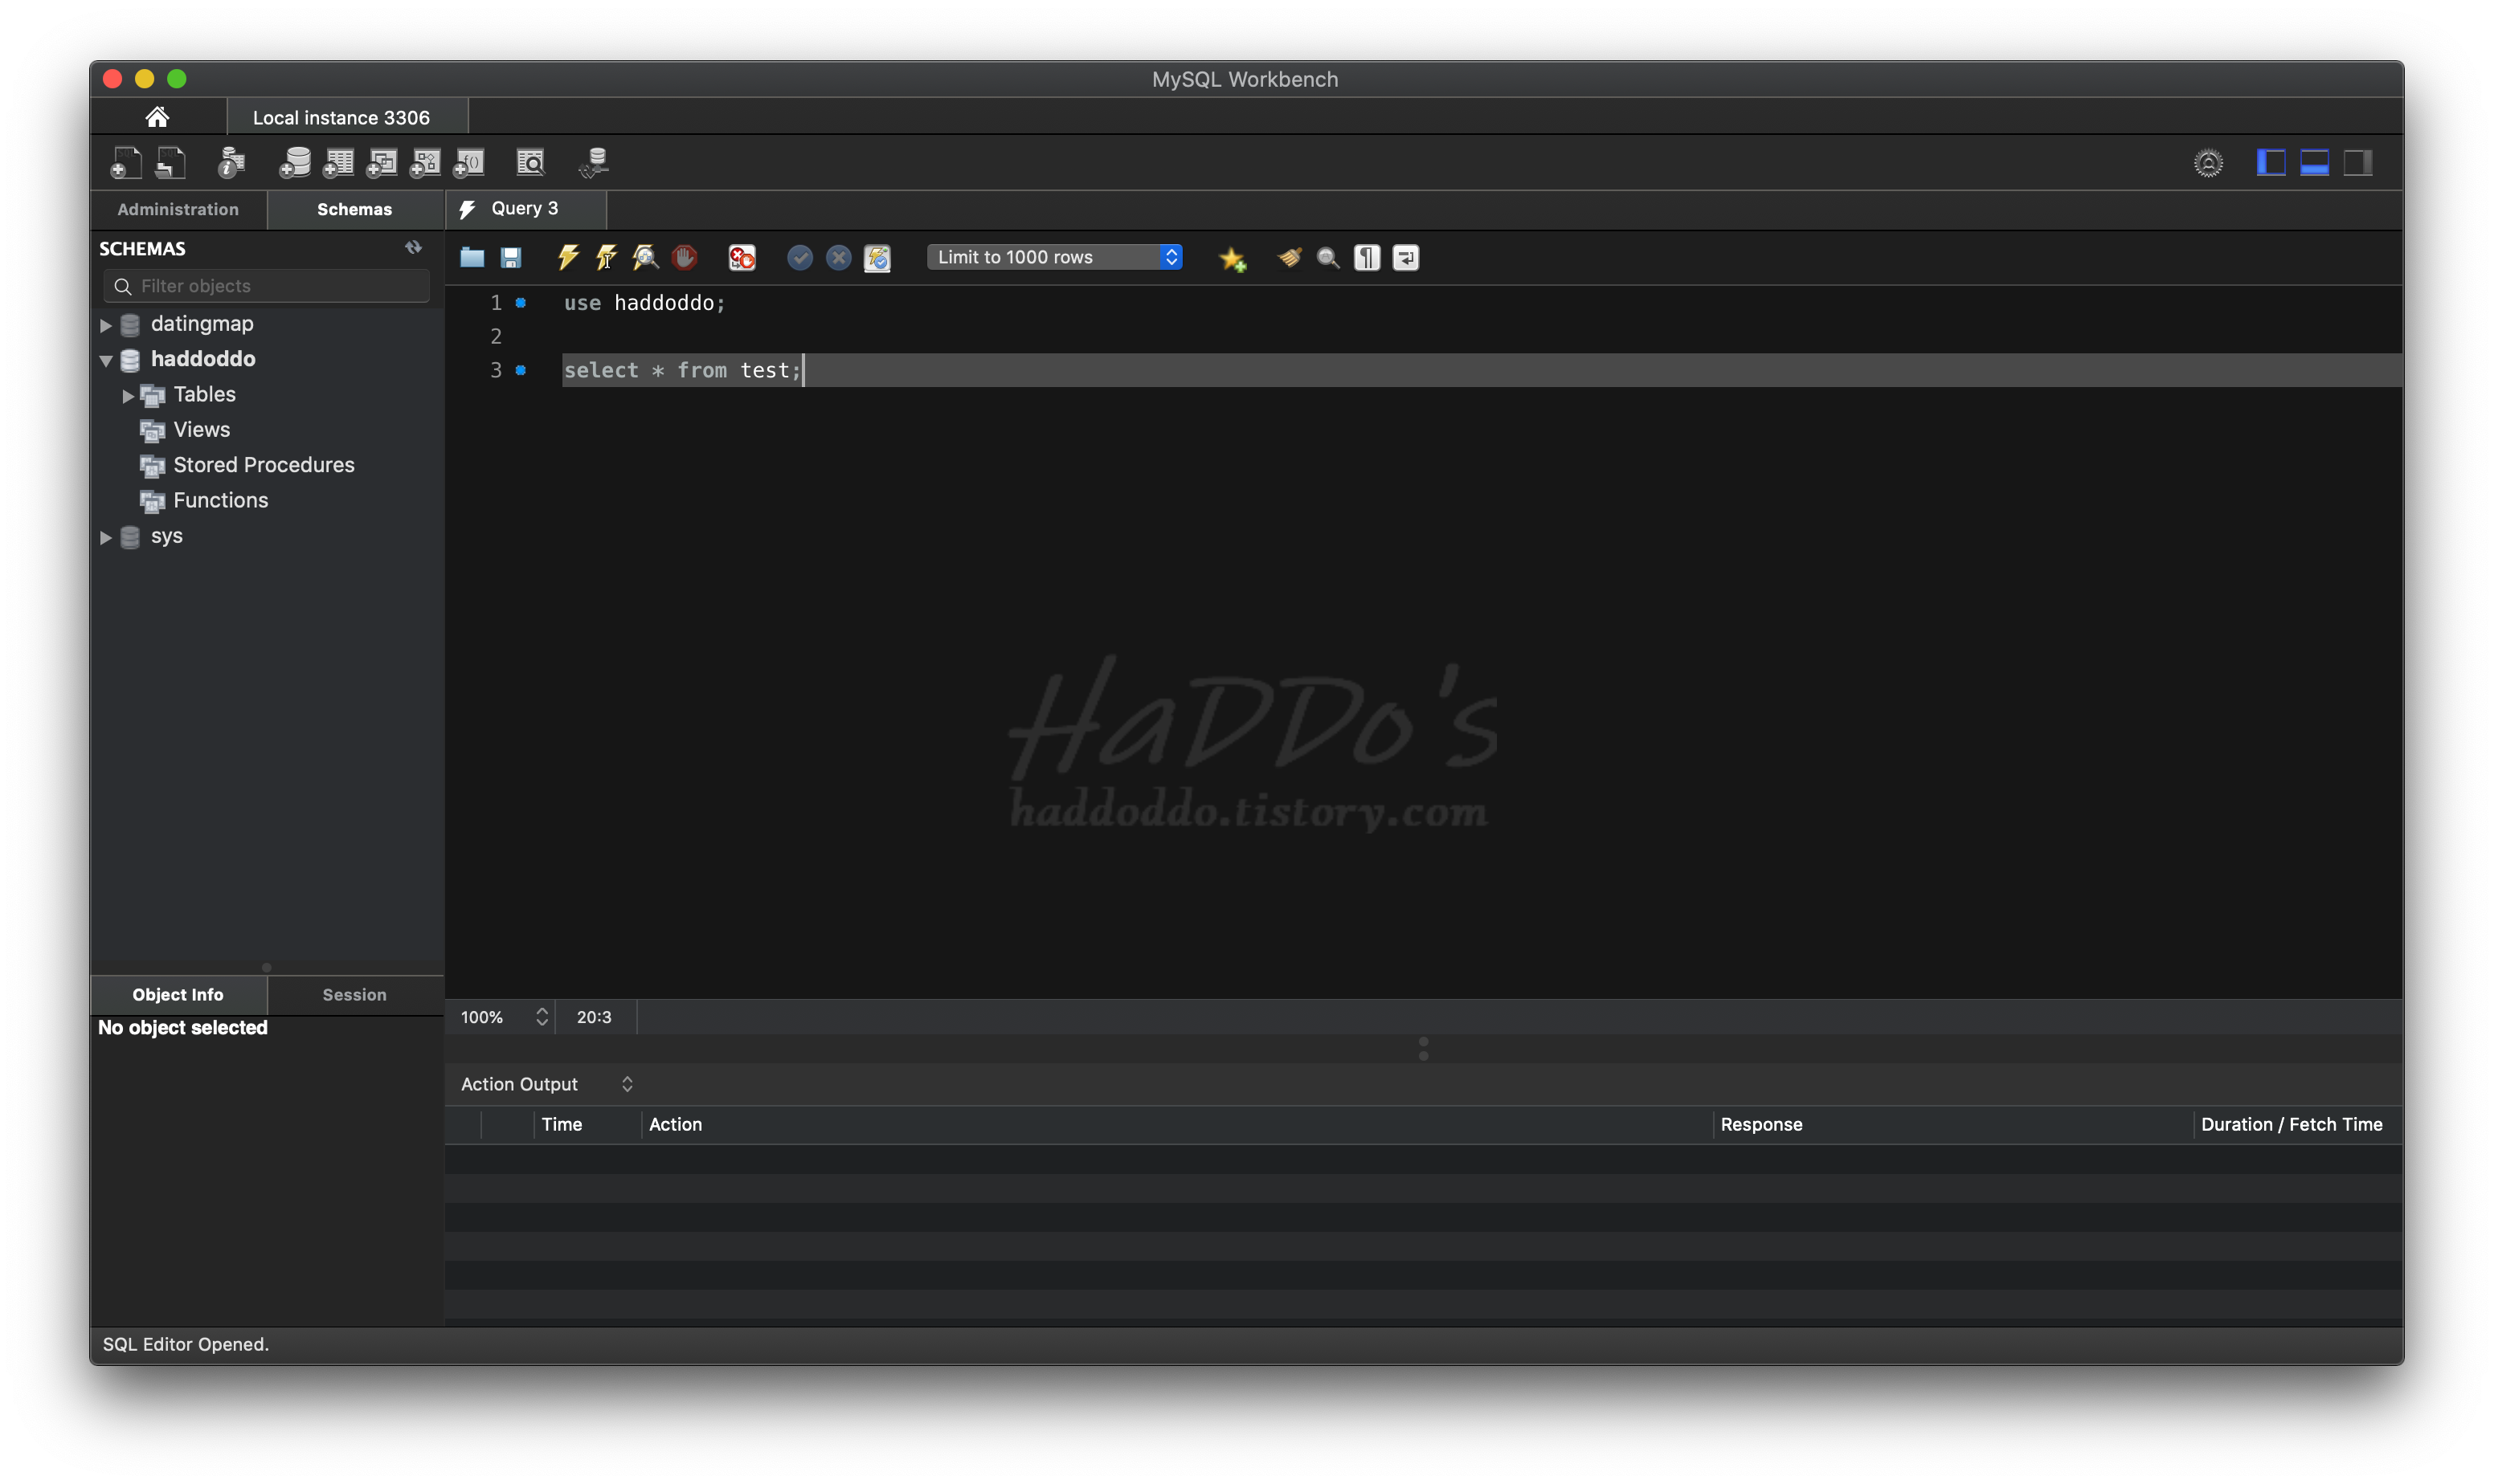
Task: Toggle auto-commit mode button
Action: (877, 258)
